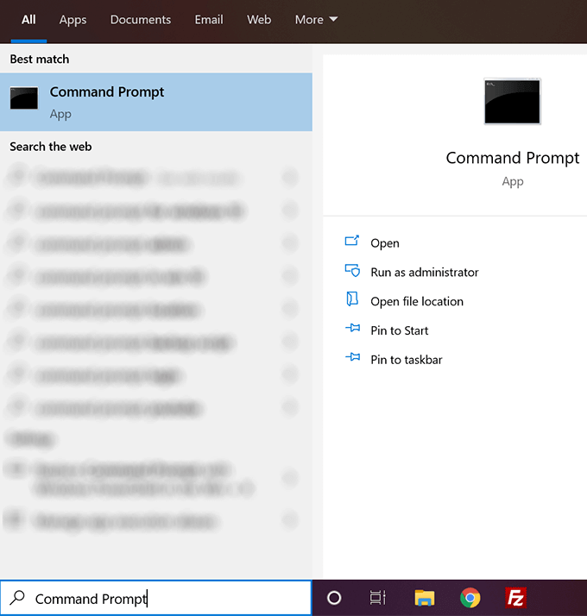
Task: Select the All search tab
Action: coord(28,20)
